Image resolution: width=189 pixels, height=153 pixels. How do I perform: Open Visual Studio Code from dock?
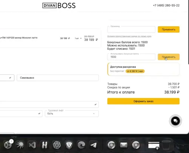coord(32,145)
